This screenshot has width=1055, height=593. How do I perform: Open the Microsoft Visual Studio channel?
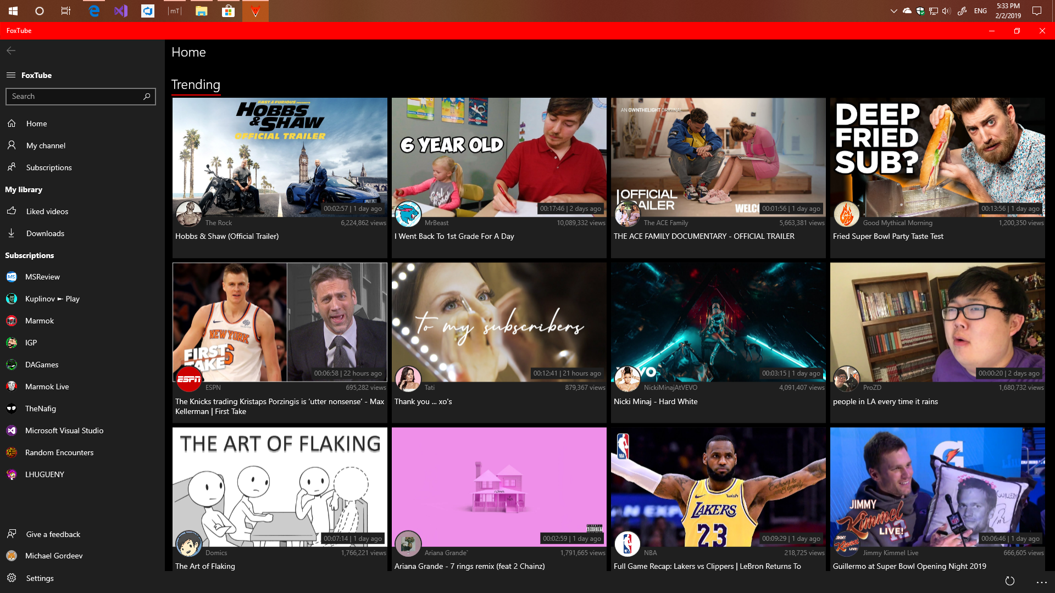(x=64, y=430)
